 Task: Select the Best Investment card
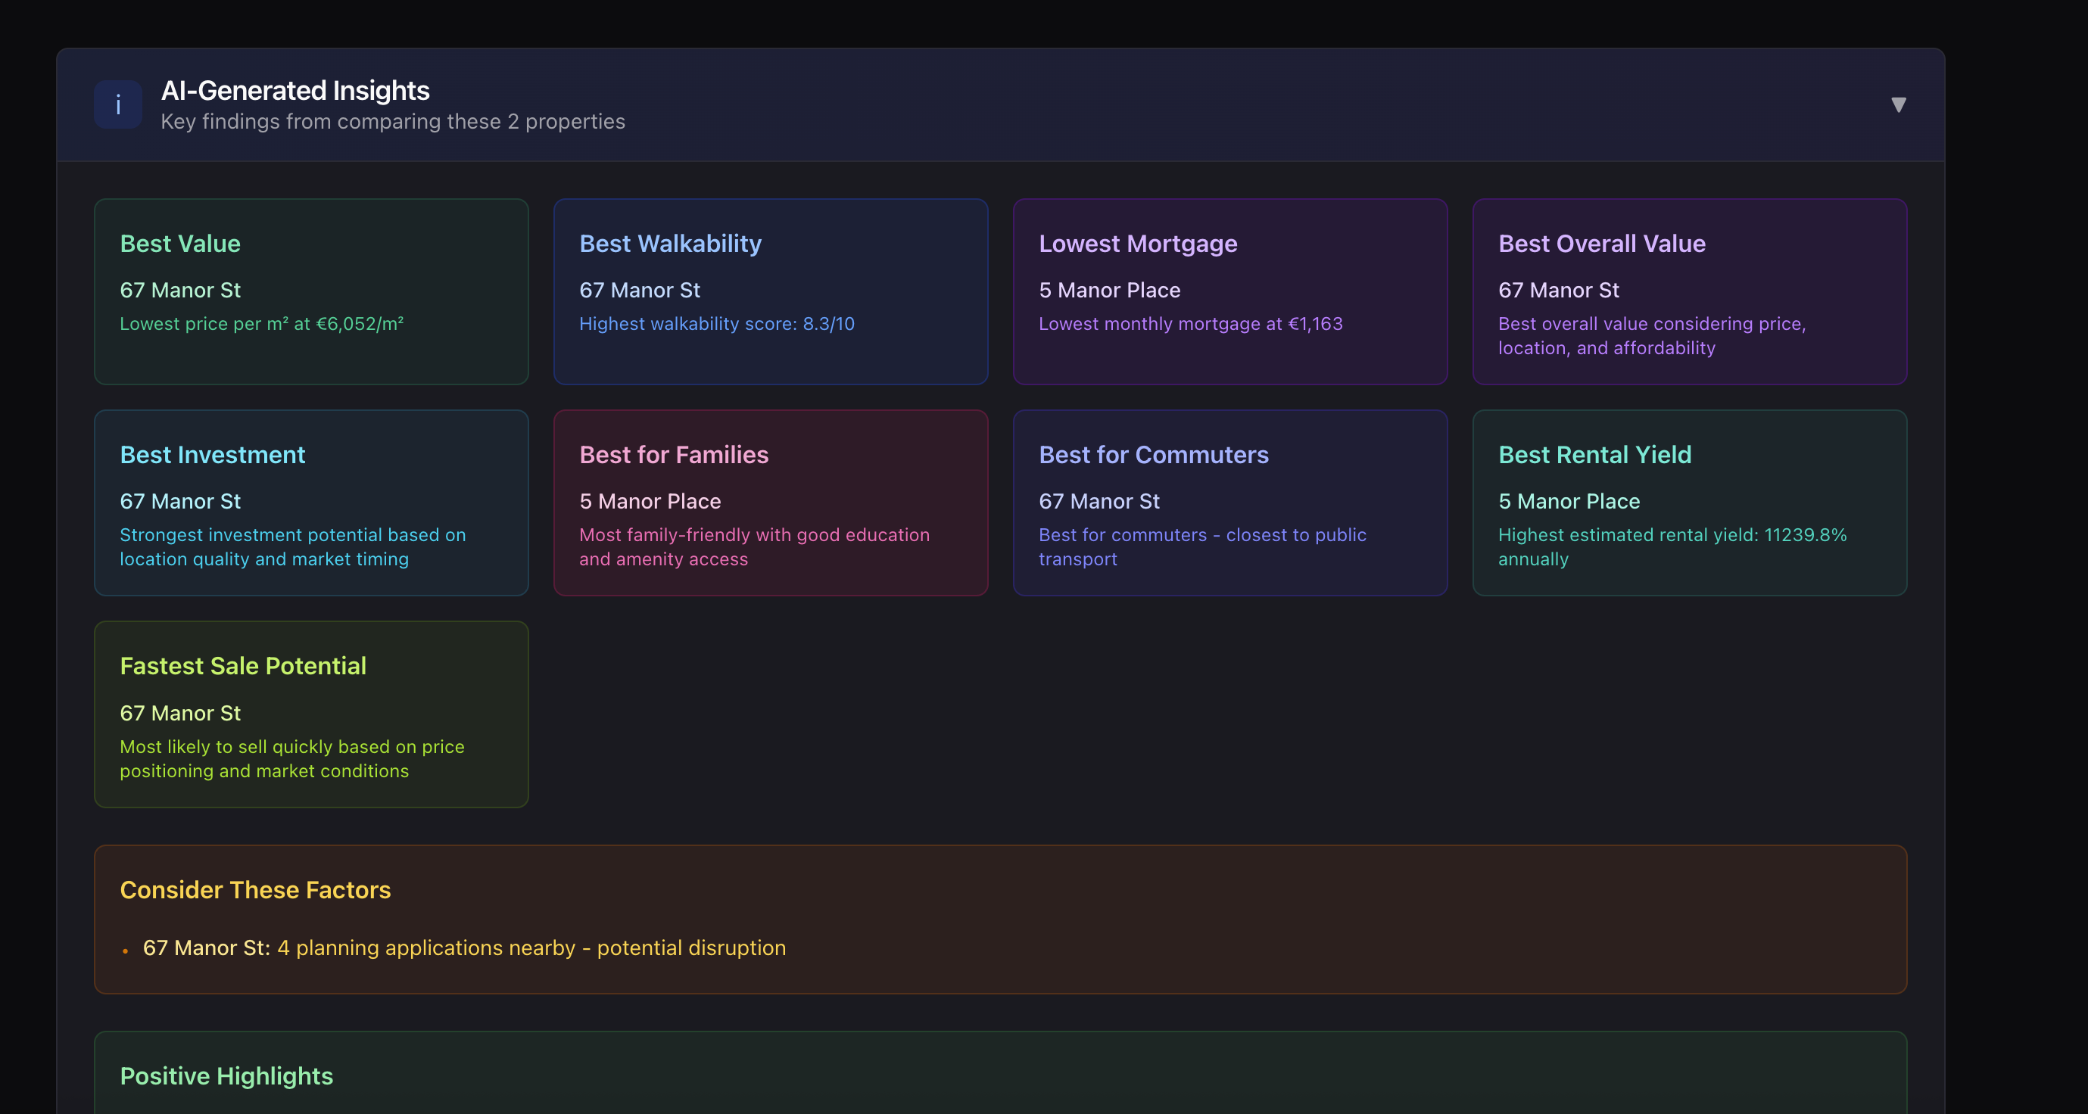[311, 503]
